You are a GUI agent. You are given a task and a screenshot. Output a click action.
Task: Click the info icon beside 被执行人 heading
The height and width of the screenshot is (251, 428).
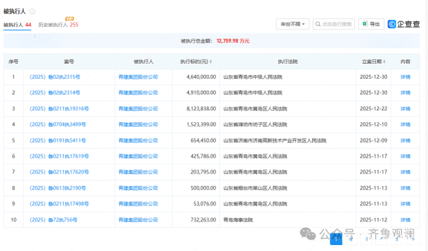(x=32, y=11)
